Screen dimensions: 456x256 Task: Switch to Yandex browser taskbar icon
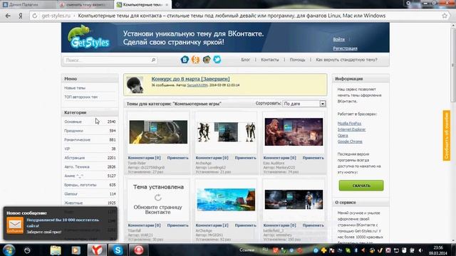pyautogui.click(x=97, y=250)
